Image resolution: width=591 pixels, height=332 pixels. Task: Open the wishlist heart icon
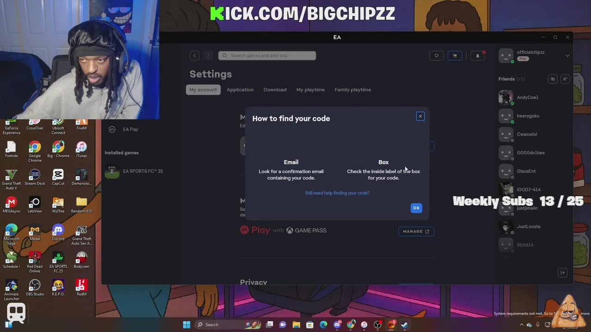coord(436,56)
